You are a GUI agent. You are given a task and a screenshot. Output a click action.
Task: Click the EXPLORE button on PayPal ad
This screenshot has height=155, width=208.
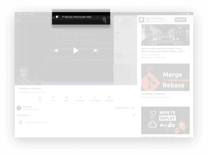click(181, 20)
